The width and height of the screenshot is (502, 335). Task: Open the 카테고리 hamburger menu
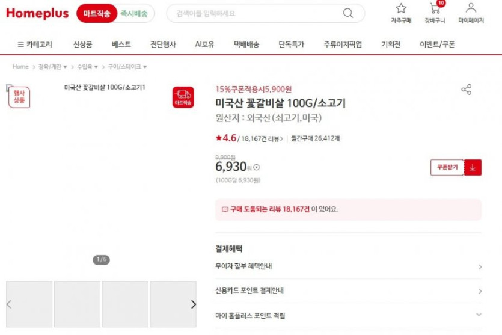tap(35, 44)
